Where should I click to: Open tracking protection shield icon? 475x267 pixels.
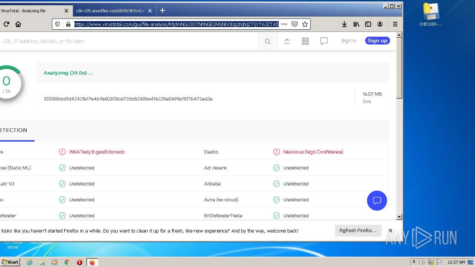click(58, 24)
